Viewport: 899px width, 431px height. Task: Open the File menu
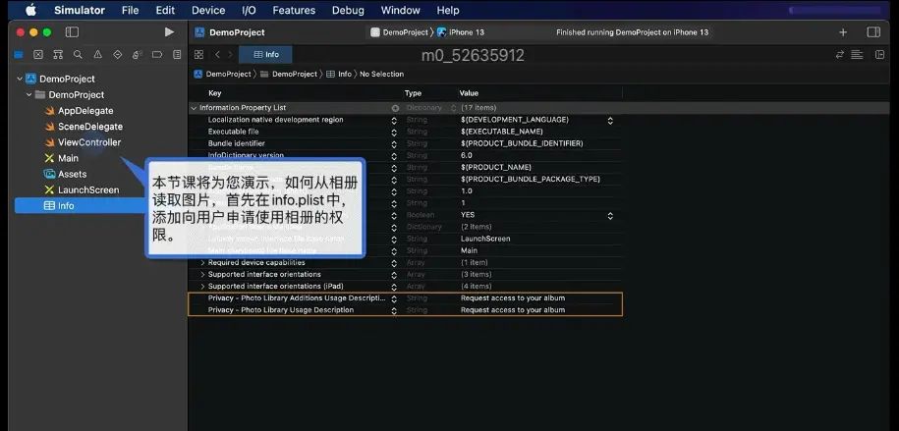pyautogui.click(x=130, y=11)
